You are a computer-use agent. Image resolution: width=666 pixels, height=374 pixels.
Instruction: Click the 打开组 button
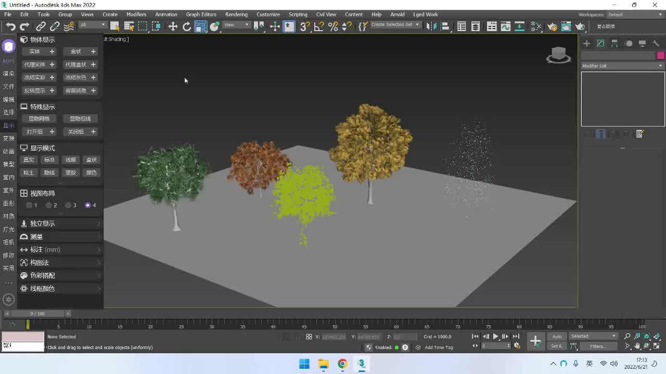click(35, 132)
